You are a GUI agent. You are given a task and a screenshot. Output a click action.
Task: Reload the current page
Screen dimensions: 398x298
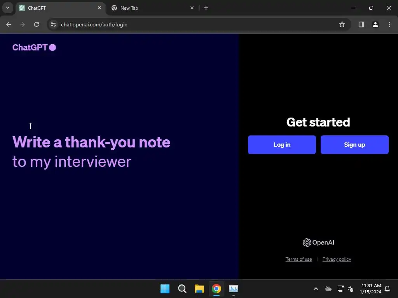tap(37, 24)
